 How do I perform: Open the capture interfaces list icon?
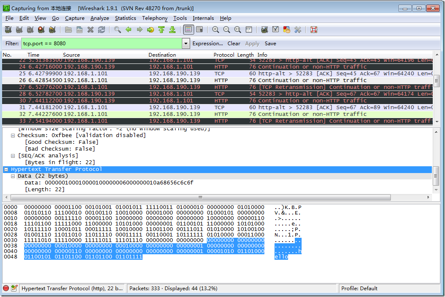click(8, 30)
